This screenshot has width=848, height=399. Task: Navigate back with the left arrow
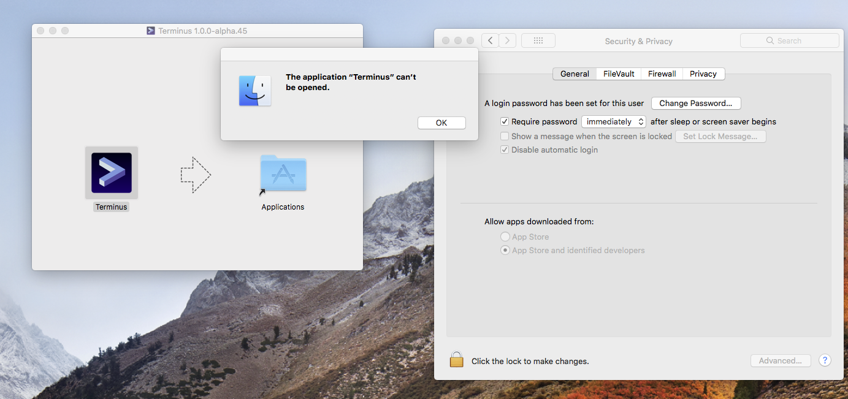point(489,40)
